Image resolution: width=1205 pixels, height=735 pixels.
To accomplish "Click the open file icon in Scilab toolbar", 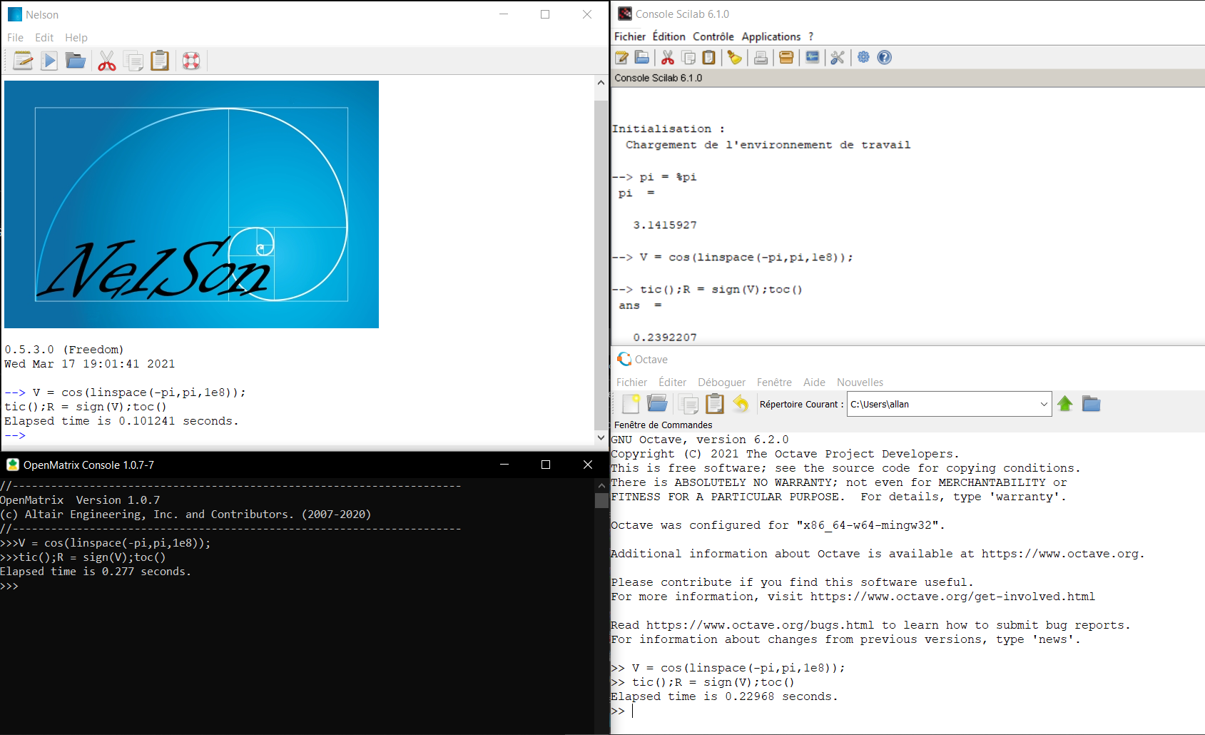I will [642, 58].
